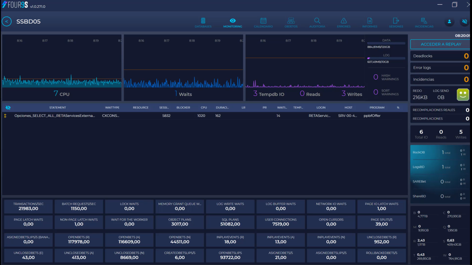Open the Calendario section icon
This screenshot has height=265, width=472.
[263, 21]
